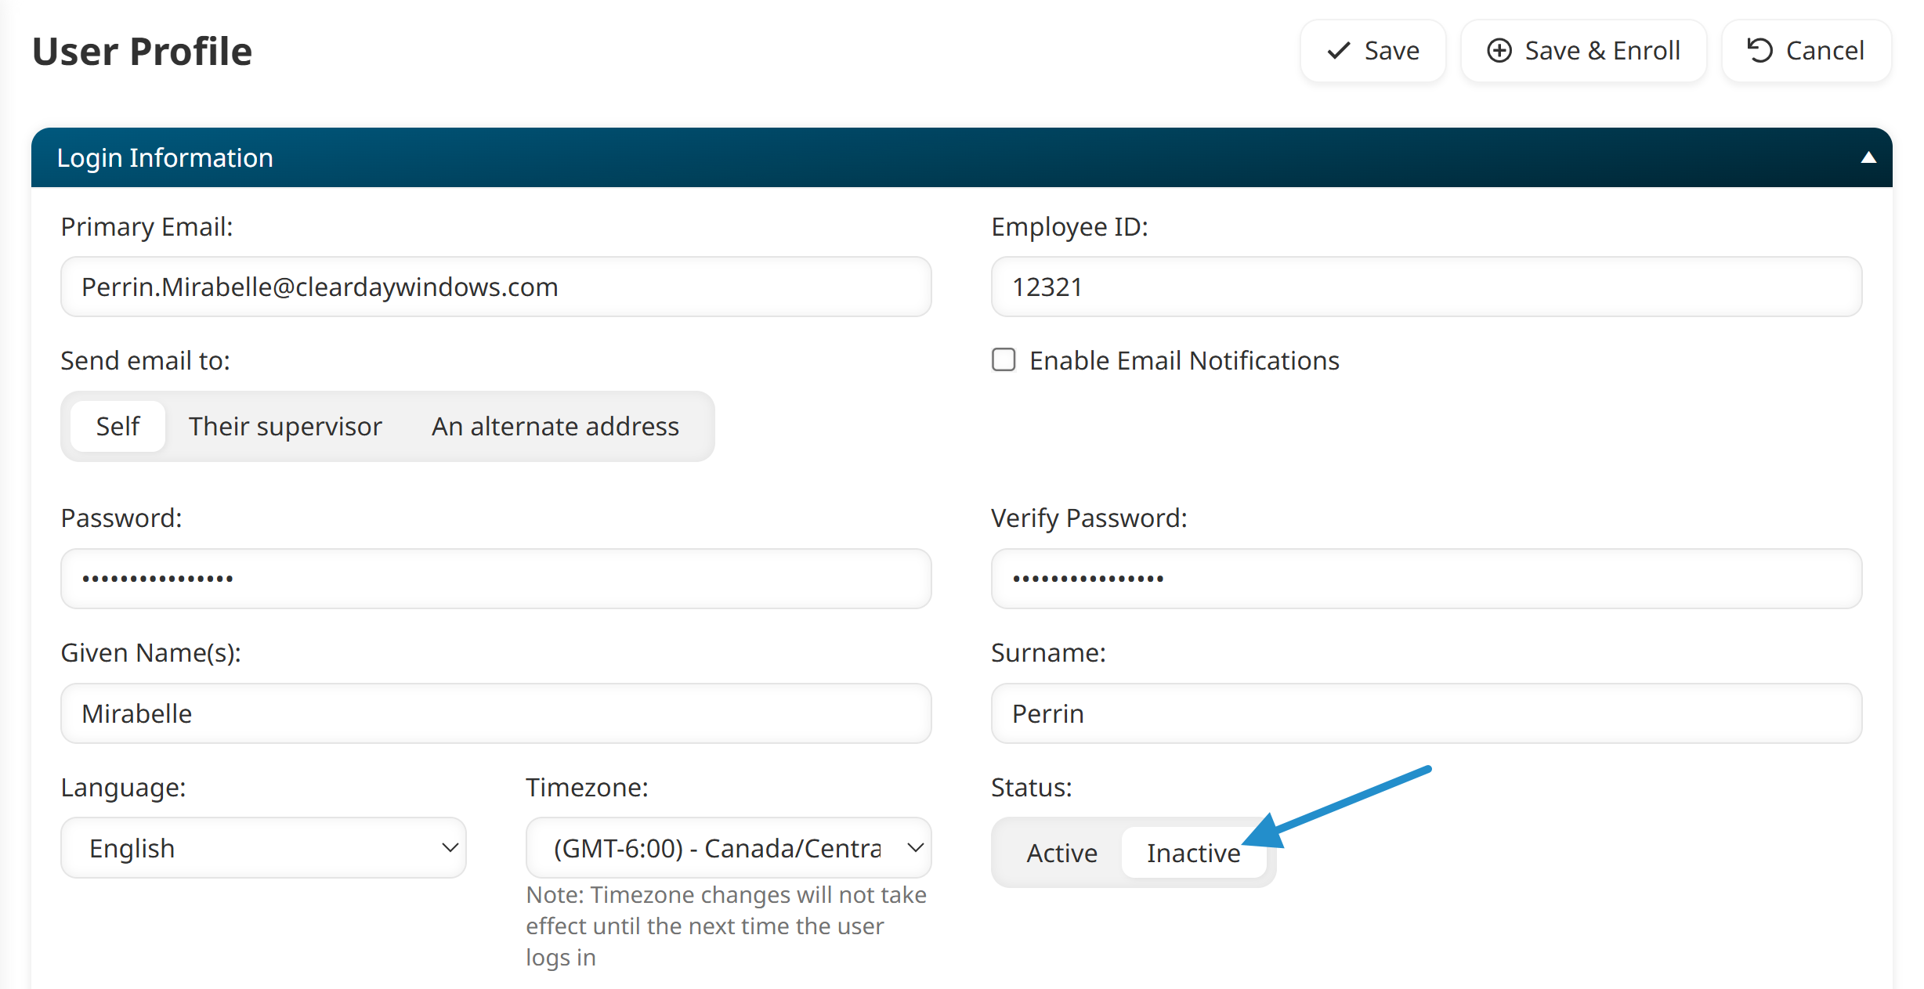Set Status to Active
1924x989 pixels.
tap(1061, 853)
